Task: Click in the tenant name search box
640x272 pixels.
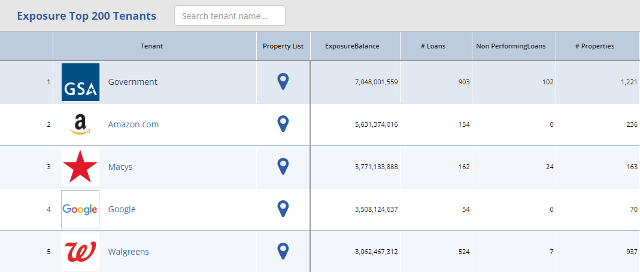Action: coord(230,16)
